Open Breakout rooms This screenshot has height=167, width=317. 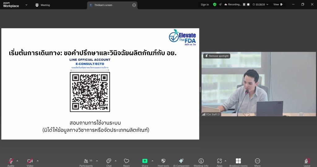[238, 162]
